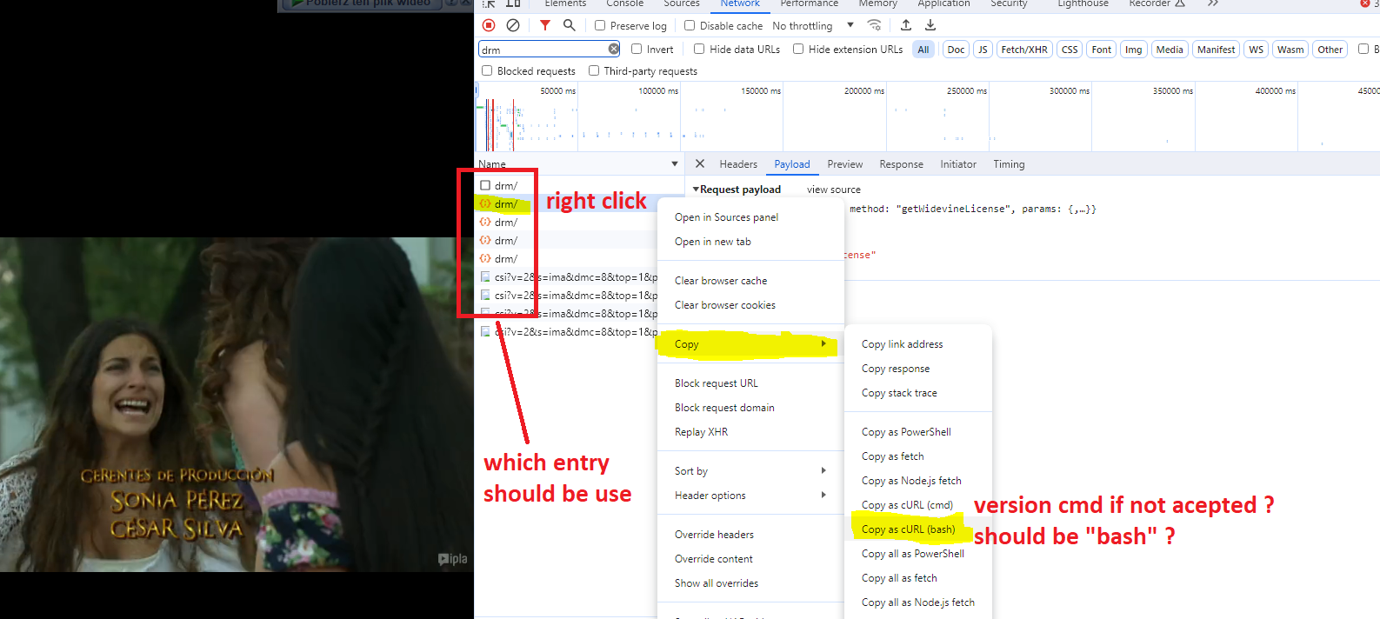This screenshot has width=1380, height=619.
Task: Filter by JS requests
Action: [983, 50]
